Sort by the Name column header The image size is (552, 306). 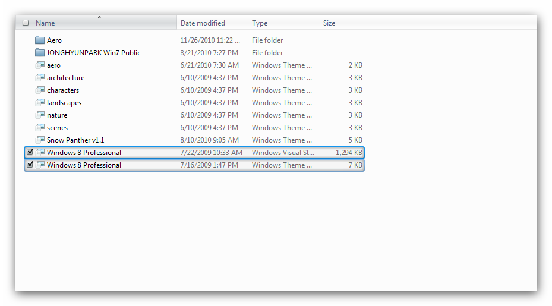tap(45, 23)
